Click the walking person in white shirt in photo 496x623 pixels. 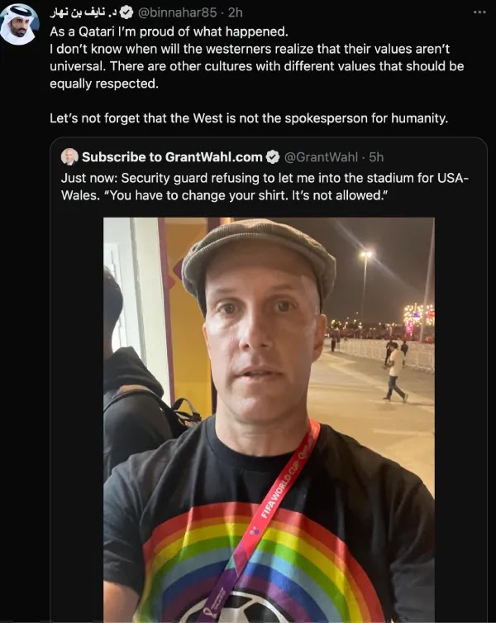395,372
